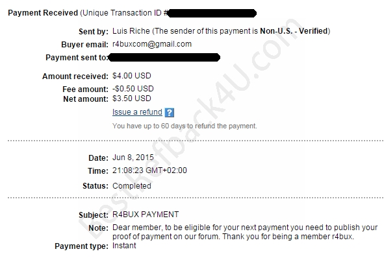Click the Jun 8, 2015 date value
The width and height of the screenshot is (384, 258).
[x=133, y=158]
